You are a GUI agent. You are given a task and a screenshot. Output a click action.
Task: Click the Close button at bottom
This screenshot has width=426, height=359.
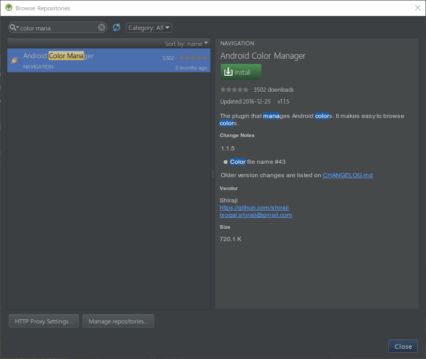click(403, 346)
